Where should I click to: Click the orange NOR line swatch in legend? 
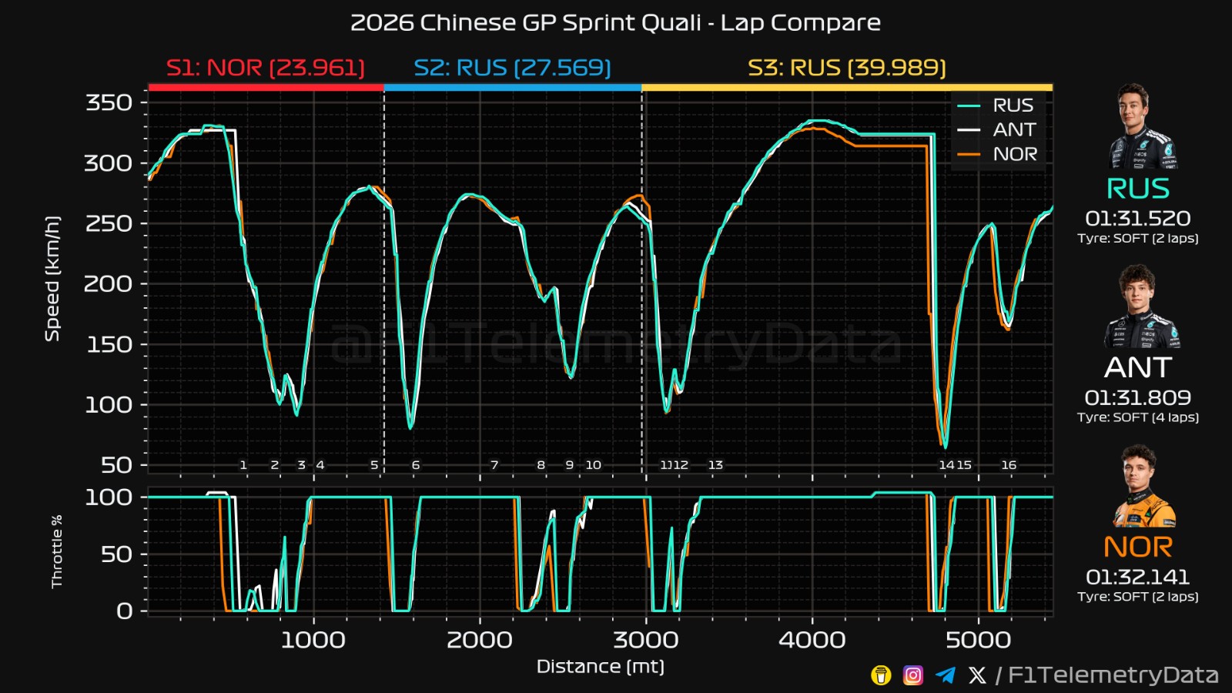click(x=969, y=155)
